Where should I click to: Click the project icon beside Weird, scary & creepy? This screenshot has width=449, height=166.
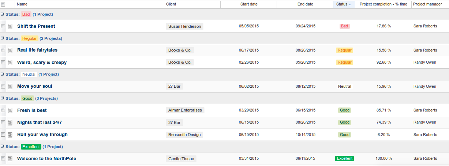pos(10,63)
